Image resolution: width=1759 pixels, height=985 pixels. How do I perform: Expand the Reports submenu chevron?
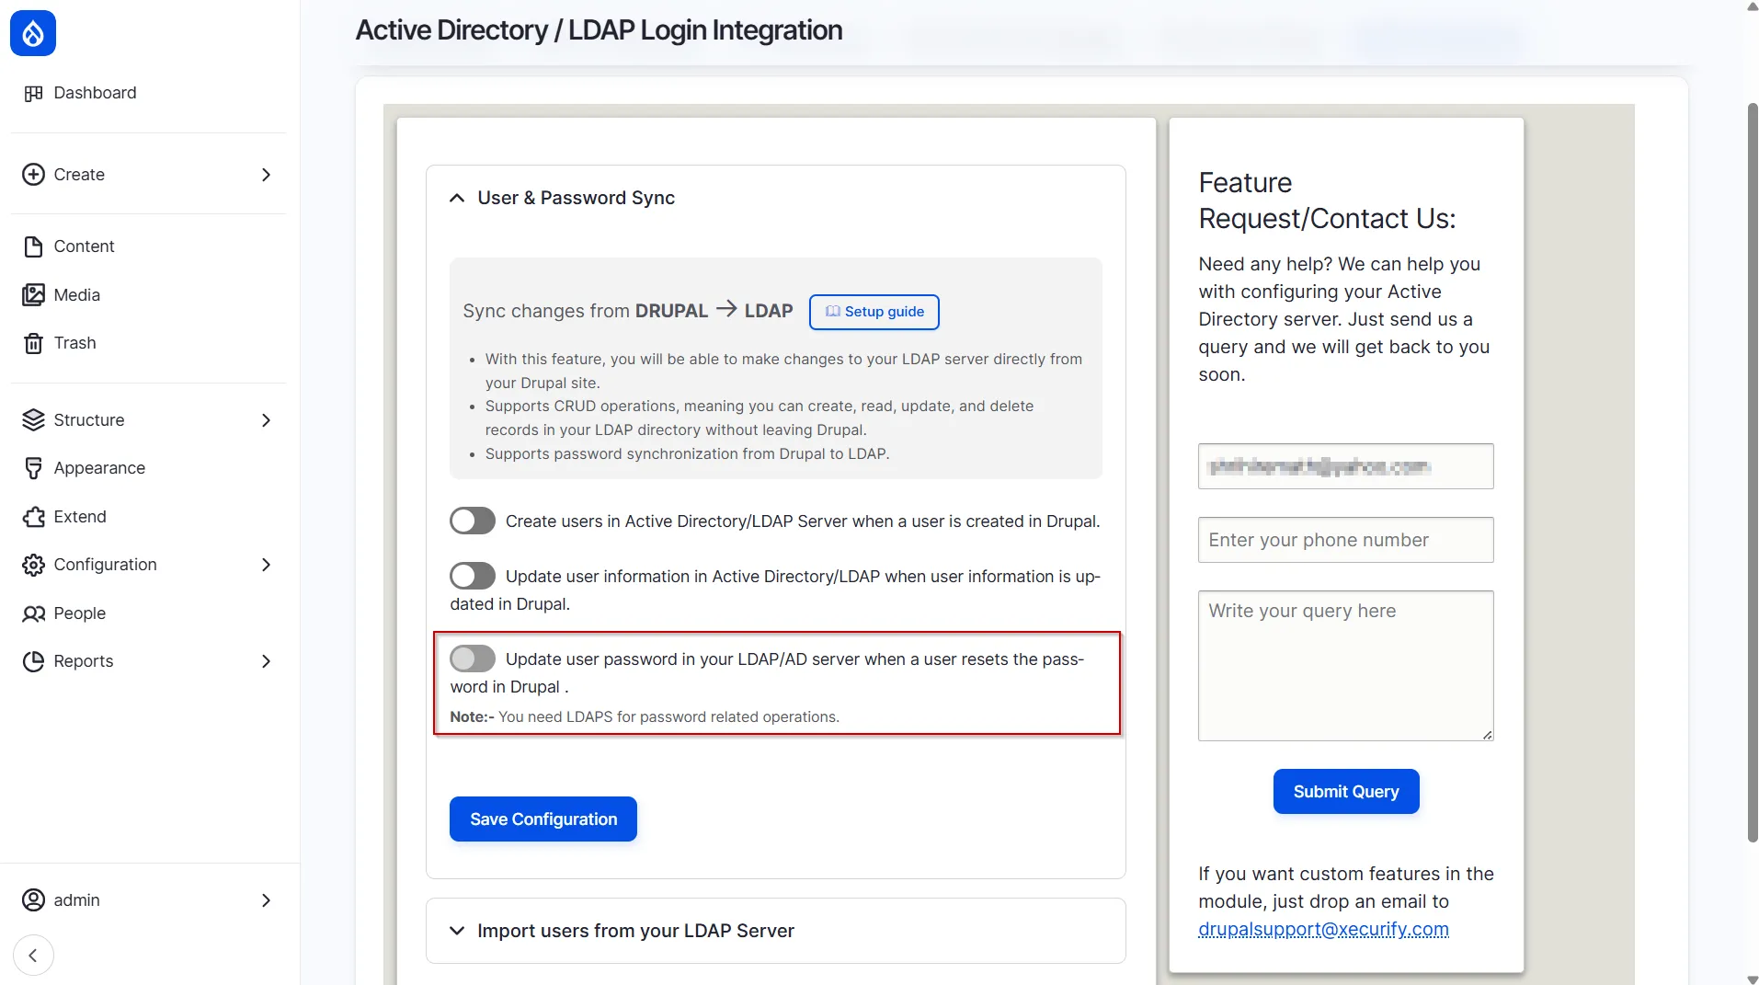266,661
